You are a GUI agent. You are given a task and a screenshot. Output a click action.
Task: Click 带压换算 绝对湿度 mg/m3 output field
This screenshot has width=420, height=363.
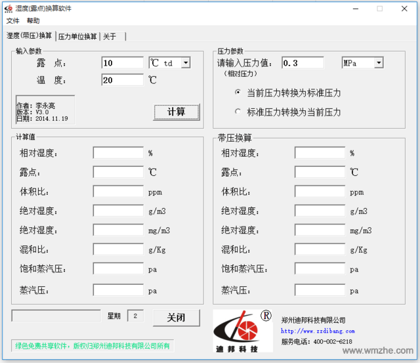pyautogui.click(x=320, y=230)
